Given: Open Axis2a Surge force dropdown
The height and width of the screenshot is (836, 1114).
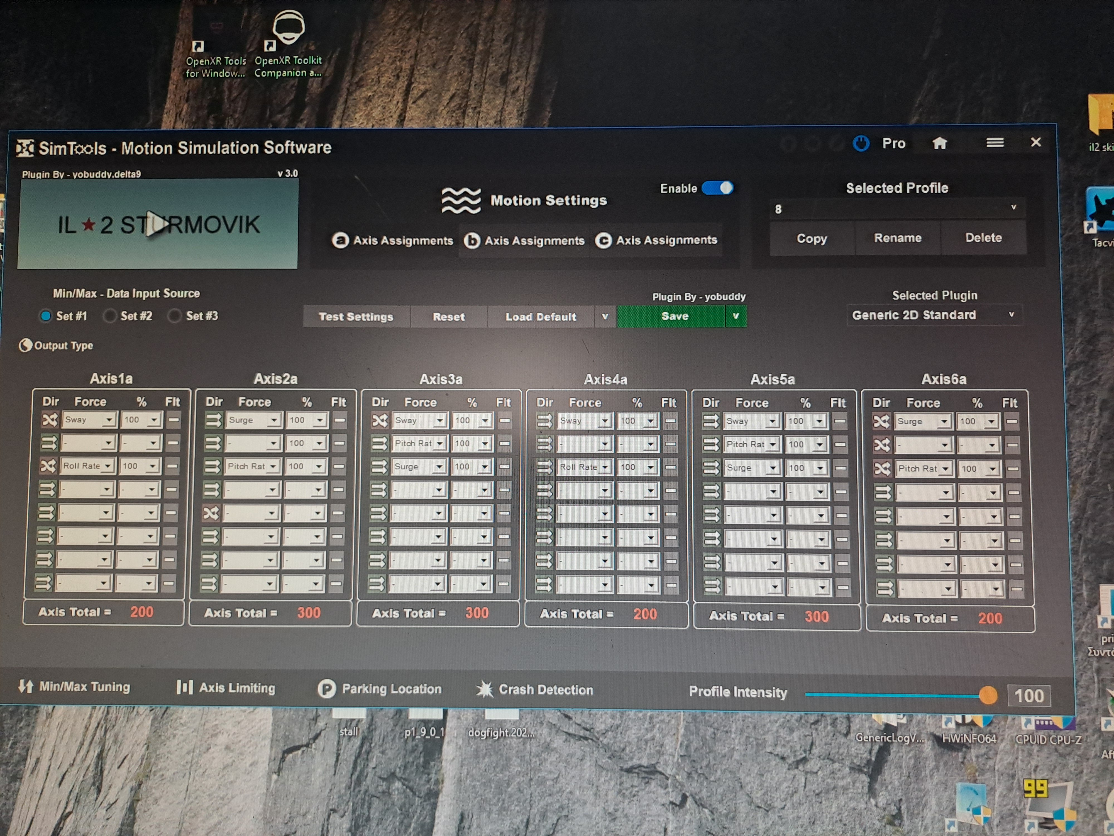Looking at the screenshot, I should [x=254, y=420].
